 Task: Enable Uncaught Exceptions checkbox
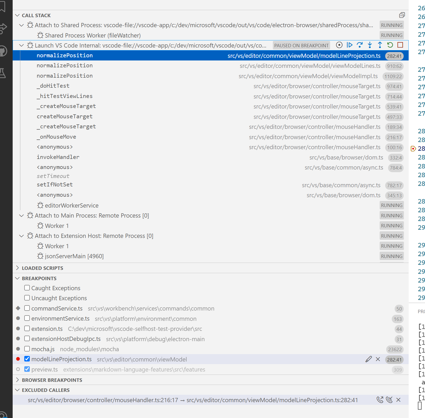point(27,298)
